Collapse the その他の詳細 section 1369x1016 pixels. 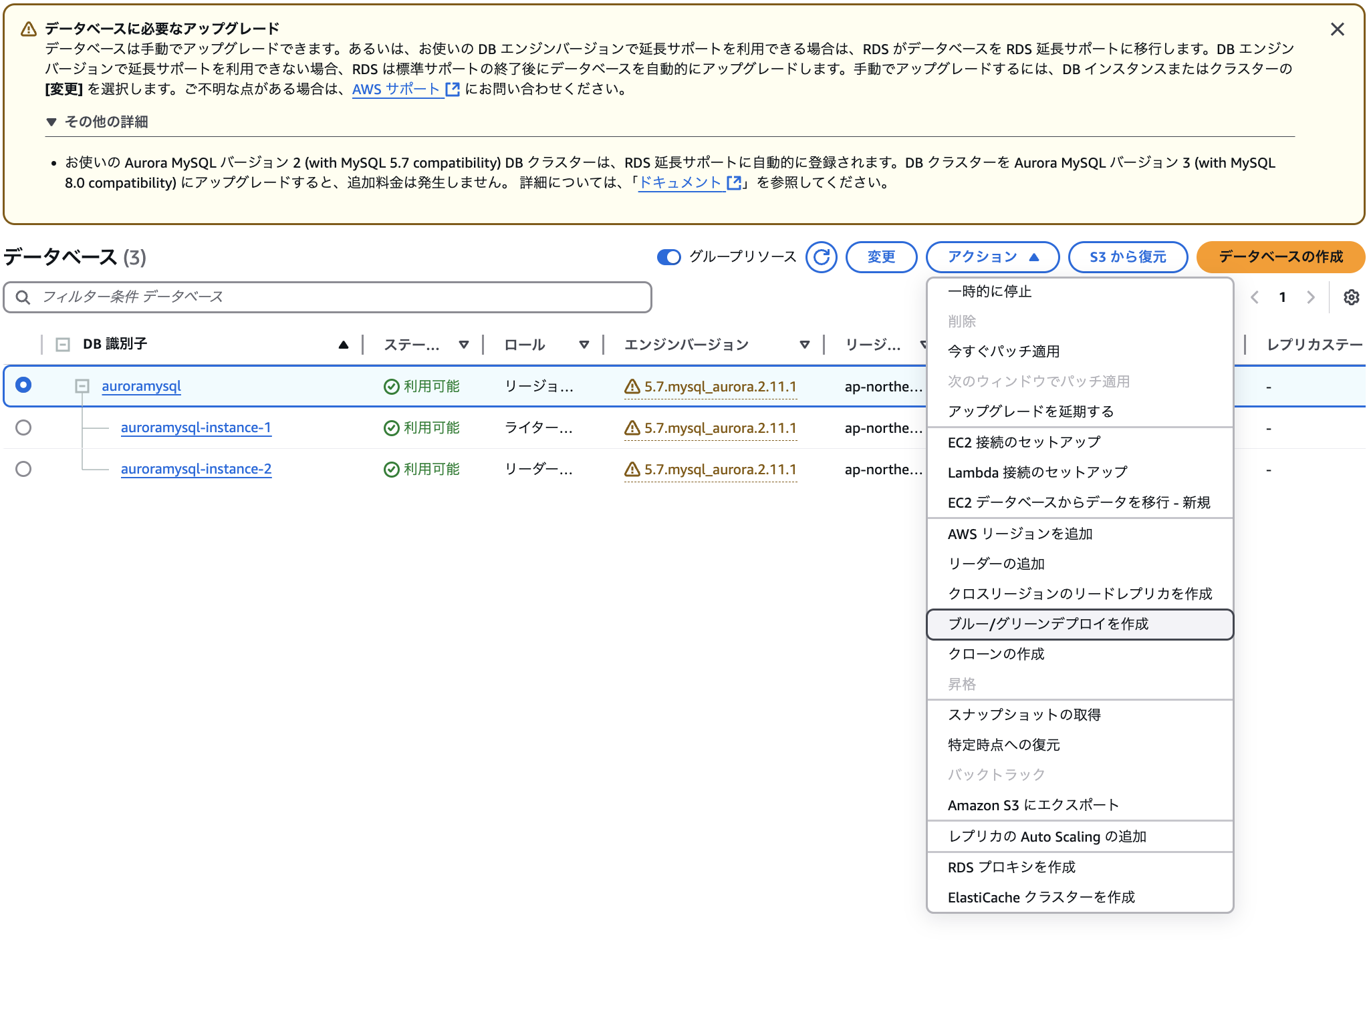pos(51,122)
